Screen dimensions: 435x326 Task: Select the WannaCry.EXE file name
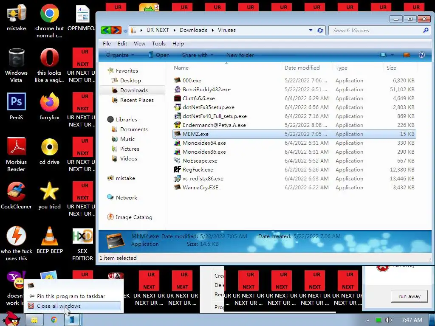point(201,187)
